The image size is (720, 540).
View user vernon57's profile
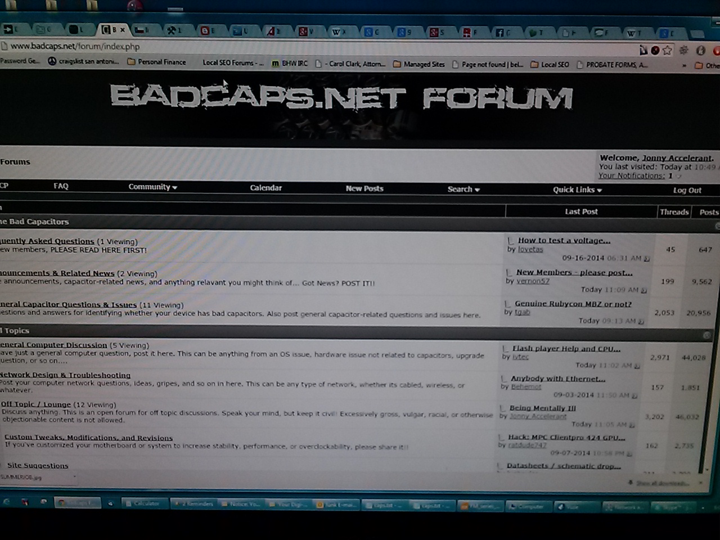pos(533,281)
